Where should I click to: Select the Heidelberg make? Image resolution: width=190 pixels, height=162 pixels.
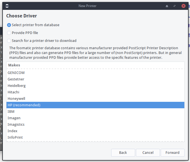[x=95, y=85]
